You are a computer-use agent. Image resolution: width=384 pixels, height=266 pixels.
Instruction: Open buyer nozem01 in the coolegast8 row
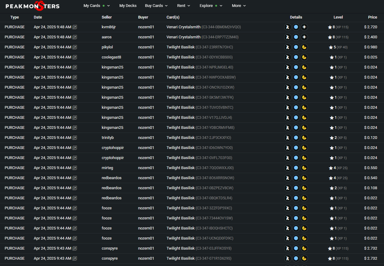pyautogui.click(x=146, y=57)
